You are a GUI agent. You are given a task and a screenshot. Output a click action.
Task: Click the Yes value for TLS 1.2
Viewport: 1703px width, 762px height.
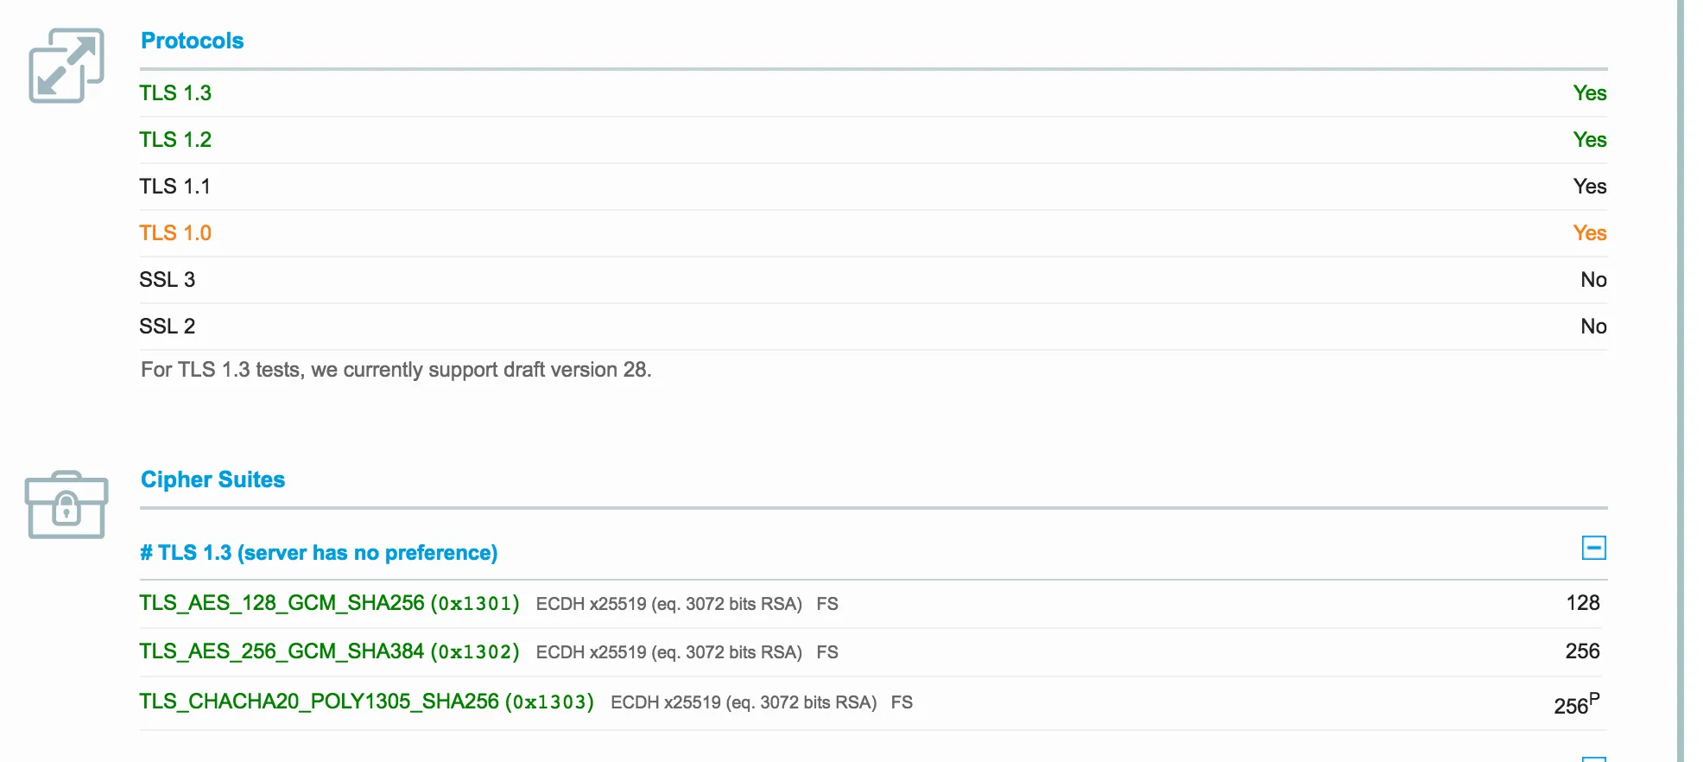pos(1589,140)
